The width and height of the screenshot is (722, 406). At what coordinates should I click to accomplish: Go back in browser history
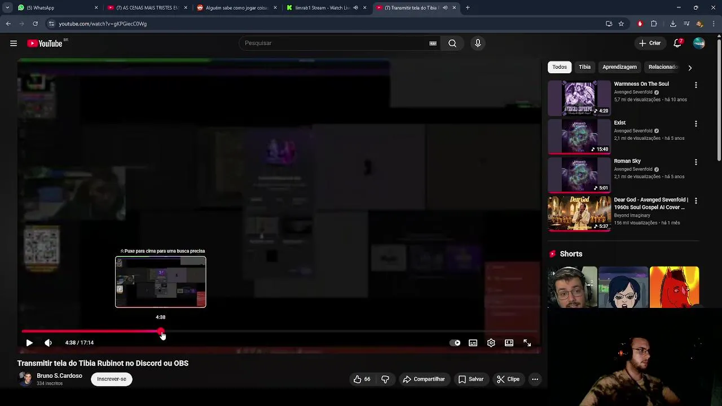[8, 24]
